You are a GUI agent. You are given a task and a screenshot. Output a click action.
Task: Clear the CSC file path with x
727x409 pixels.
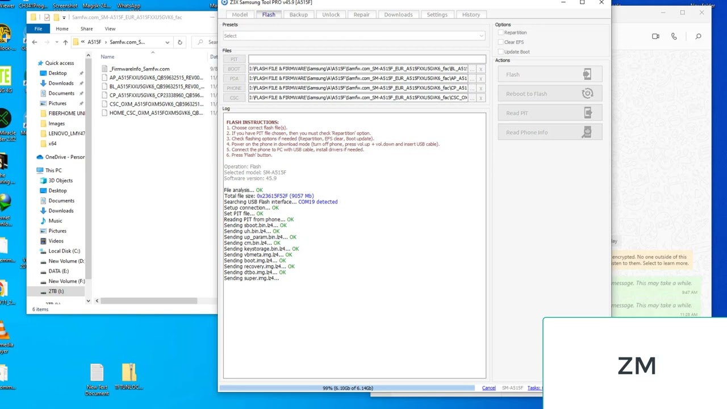481,98
